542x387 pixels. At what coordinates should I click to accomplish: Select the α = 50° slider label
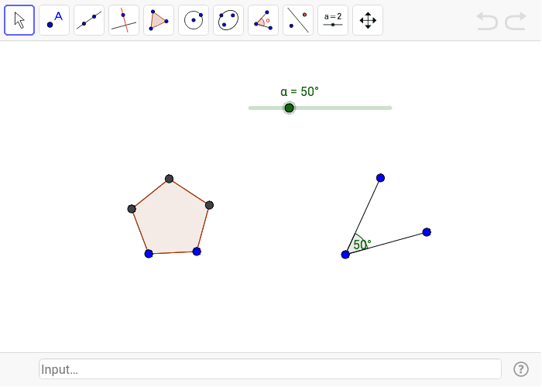tap(300, 91)
